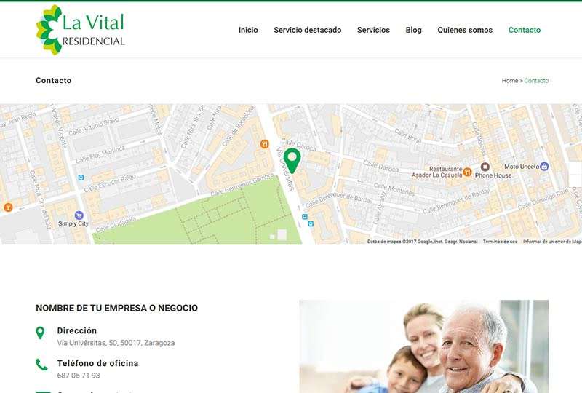Click the Términos de uso map link
This screenshot has width=582, height=393.
coord(500,242)
